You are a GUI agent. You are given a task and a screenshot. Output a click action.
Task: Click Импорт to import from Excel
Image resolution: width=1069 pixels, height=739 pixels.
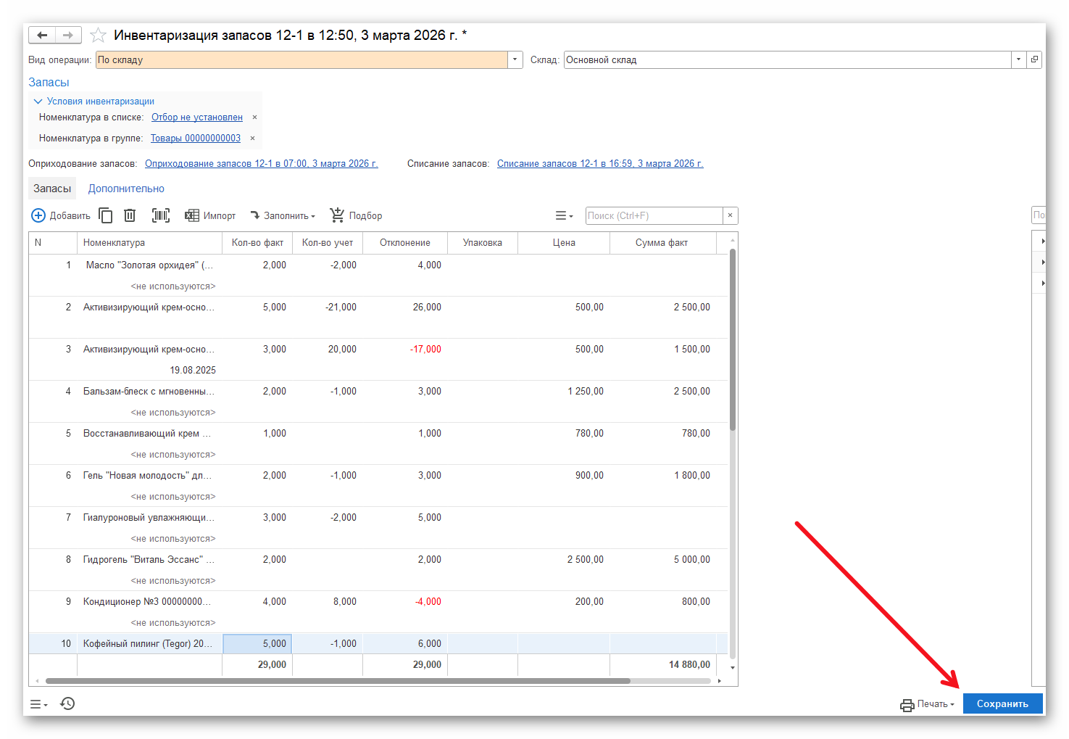point(211,215)
